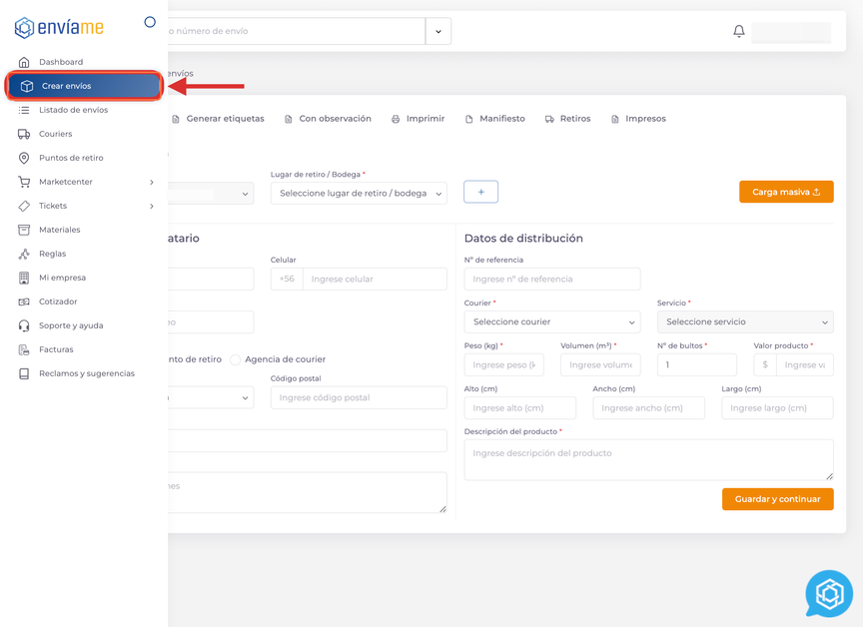This screenshot has height=627, width=863.
Task: Click the Cotizador icon in sidebar
Action: point(24,302)
